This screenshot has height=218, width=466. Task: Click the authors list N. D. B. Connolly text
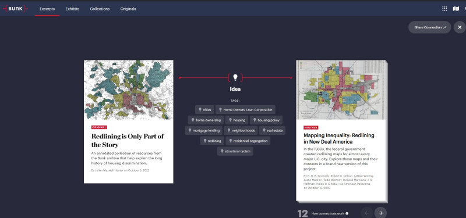pos(339,182)
